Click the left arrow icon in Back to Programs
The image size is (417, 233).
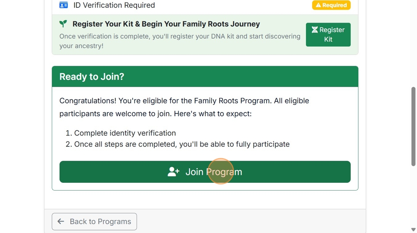click(61, 221)
